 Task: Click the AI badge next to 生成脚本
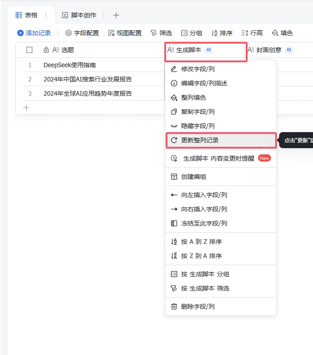(x=208, y=50)
